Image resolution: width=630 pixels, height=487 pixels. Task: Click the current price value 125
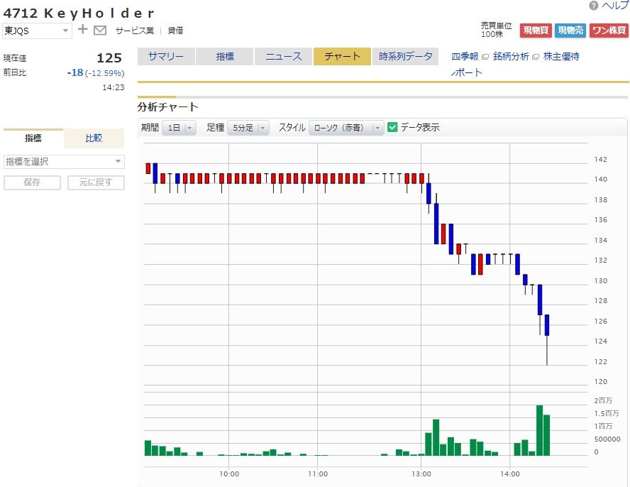click(x=109, y=58)
